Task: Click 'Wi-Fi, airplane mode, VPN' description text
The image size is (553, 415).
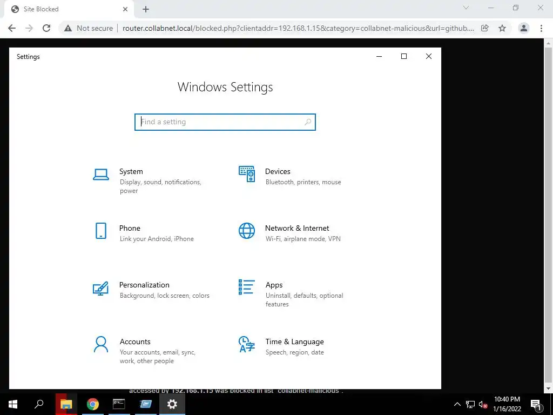Action: (303, 239)
